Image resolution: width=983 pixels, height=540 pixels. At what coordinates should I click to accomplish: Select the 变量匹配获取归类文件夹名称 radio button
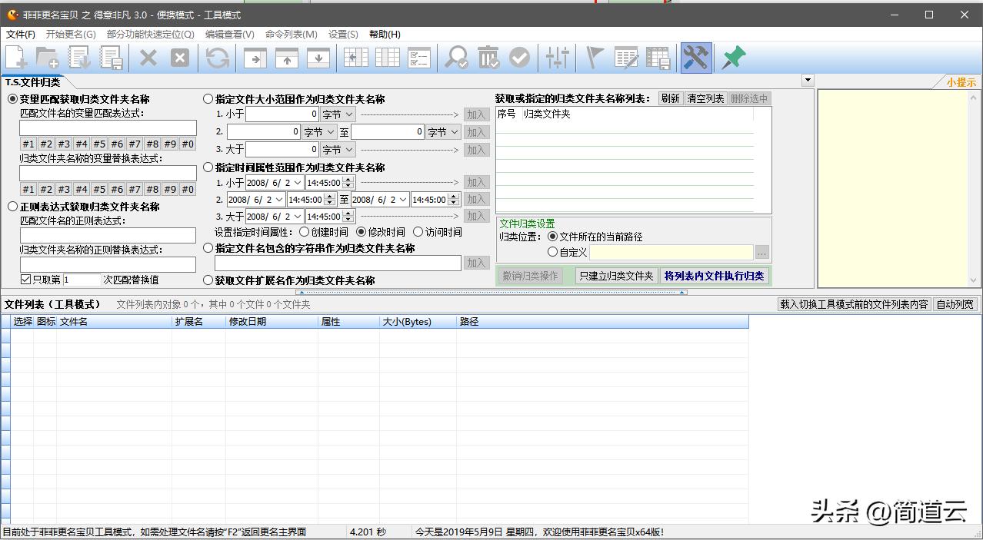pyautogui.click(x=12, y=98)
